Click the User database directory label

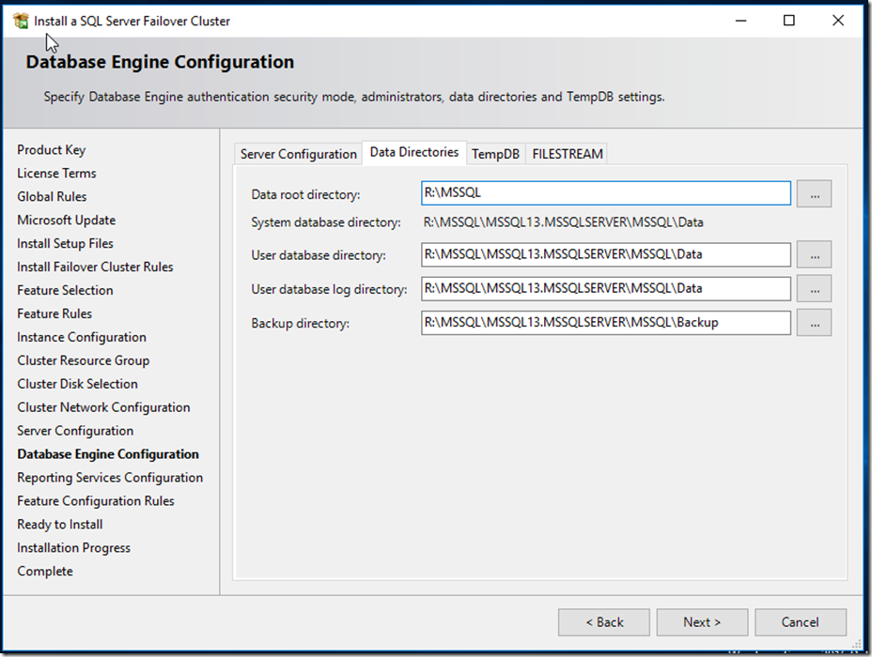(319, 255)
